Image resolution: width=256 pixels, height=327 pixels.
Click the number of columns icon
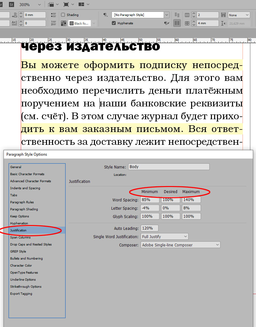pyautogui.click(x=187, y=15)
